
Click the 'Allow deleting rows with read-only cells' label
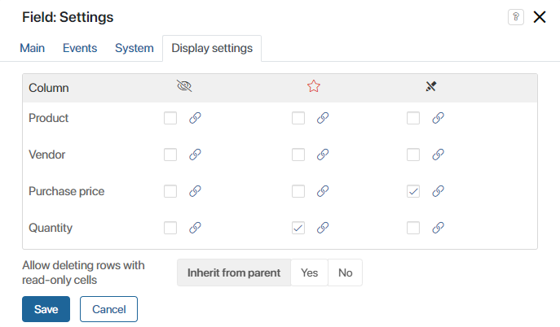83,272
